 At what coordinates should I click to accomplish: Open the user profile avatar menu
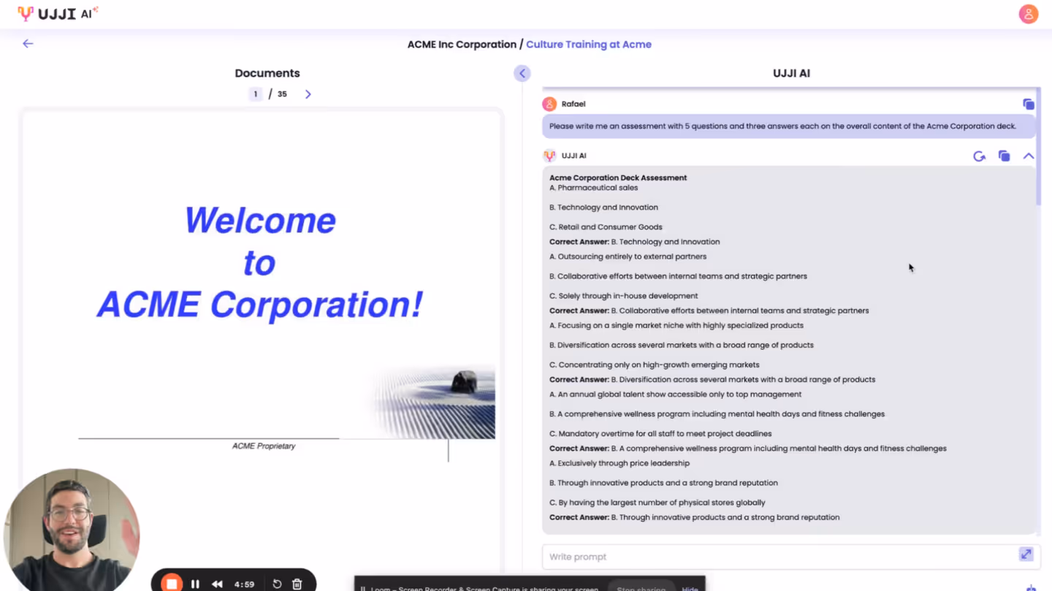1029,14
